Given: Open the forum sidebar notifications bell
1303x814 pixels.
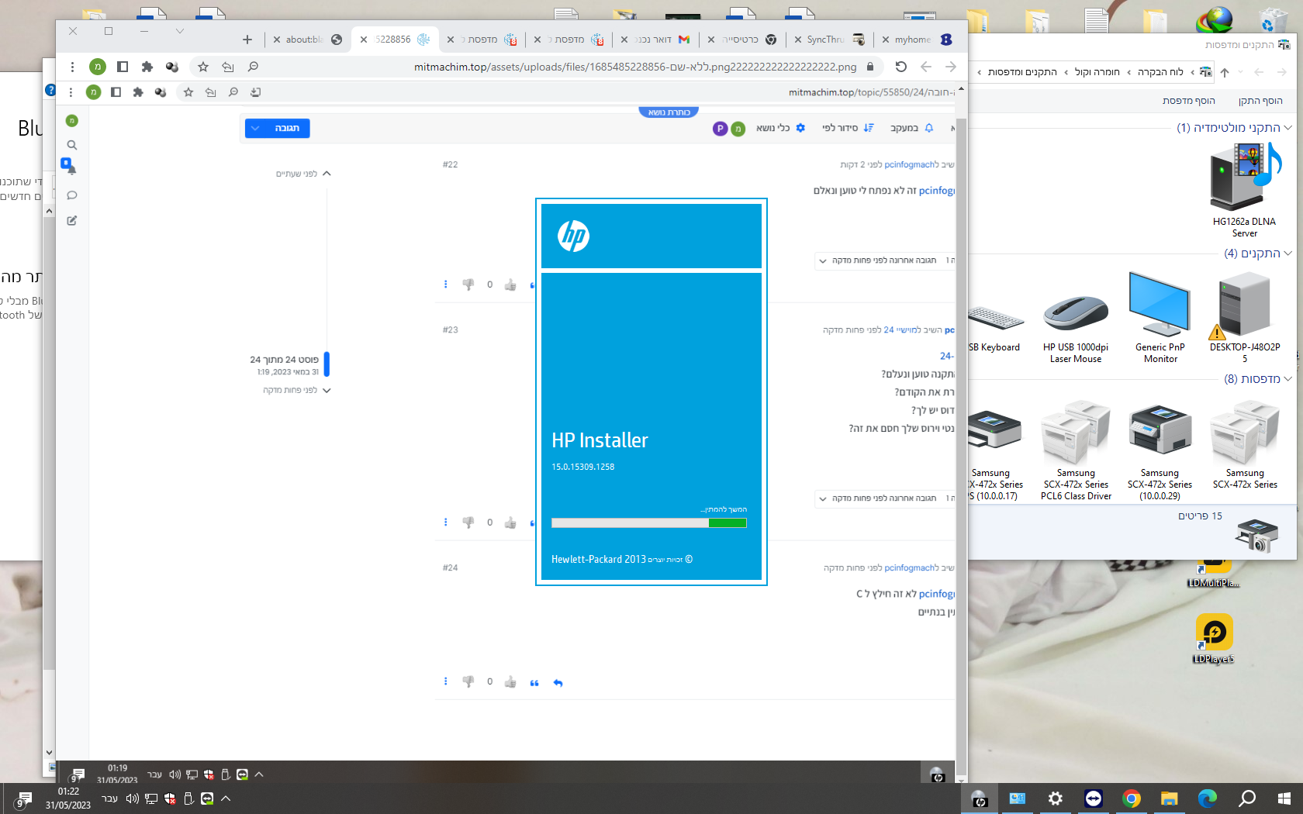Looking at the screenshot, I should point(72,170).
